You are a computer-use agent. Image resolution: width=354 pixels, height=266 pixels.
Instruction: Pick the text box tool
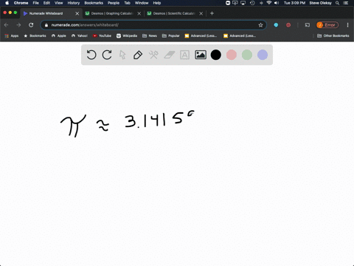pyautogui.click(x=184, y=55)
